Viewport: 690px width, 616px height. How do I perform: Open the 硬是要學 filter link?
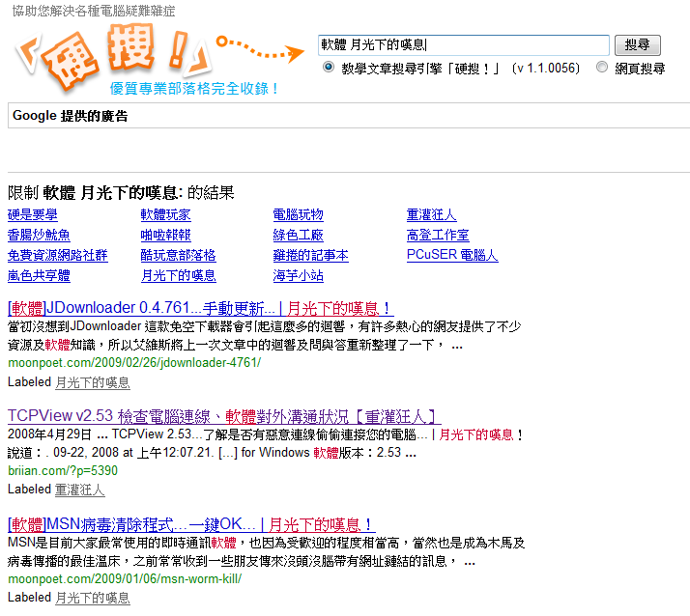pyautogui.click(x=32, y=215)
